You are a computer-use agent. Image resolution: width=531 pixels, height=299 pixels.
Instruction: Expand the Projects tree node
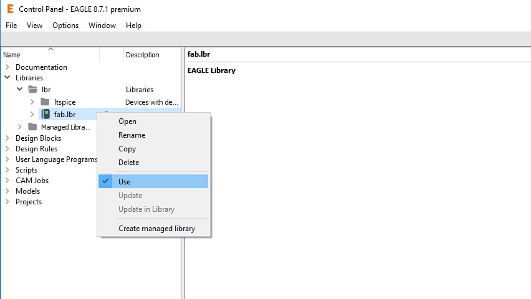[7, 201]
